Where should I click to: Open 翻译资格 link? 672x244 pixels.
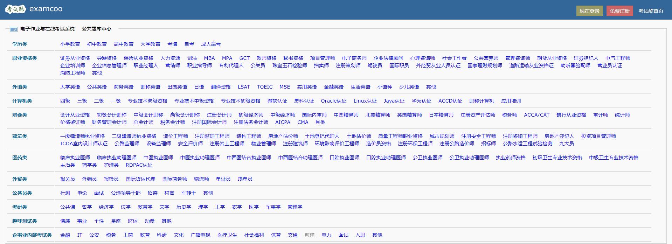[x=221, y=87]
